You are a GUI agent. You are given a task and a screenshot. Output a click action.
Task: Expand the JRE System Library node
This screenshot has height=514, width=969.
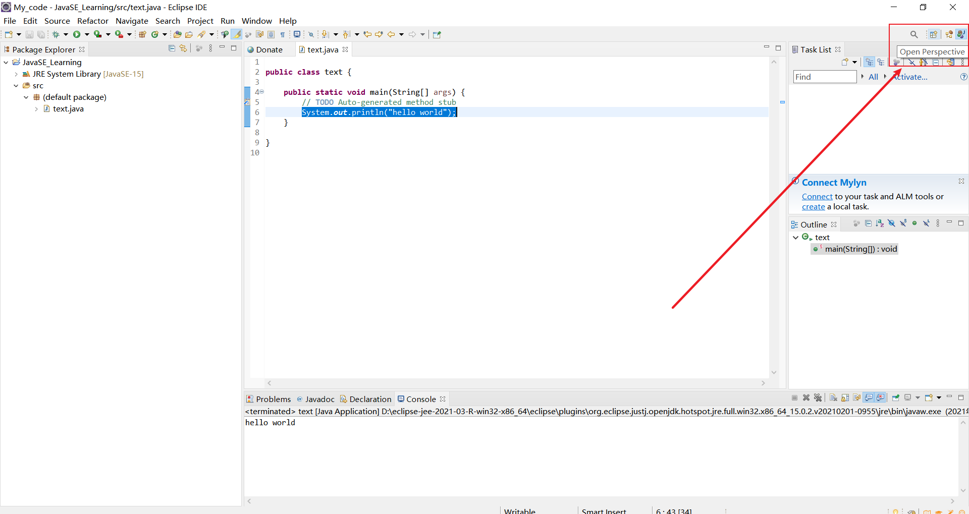(x=16, y=74)
